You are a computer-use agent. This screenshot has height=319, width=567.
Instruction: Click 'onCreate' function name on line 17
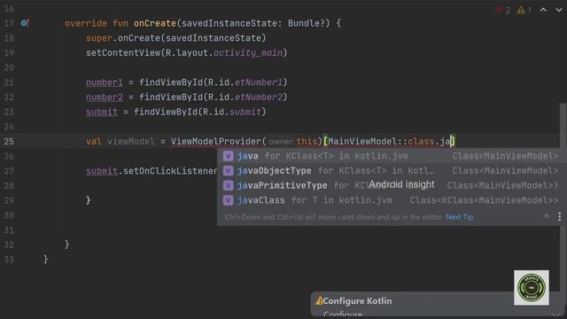[x=155, y=24]
